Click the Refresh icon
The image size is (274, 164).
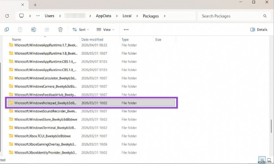[x=7, y=16]
